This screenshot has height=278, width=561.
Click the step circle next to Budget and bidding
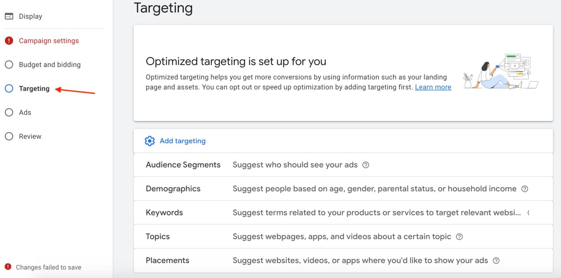[9, 64]
